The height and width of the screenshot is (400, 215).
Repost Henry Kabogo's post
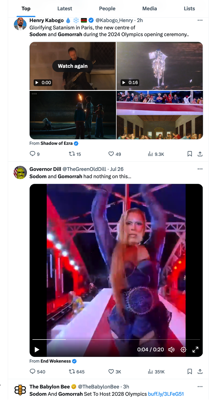tap(72, 154)
